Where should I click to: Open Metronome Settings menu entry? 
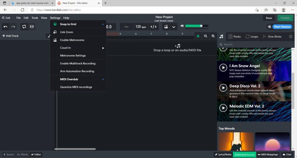point(78,56)
